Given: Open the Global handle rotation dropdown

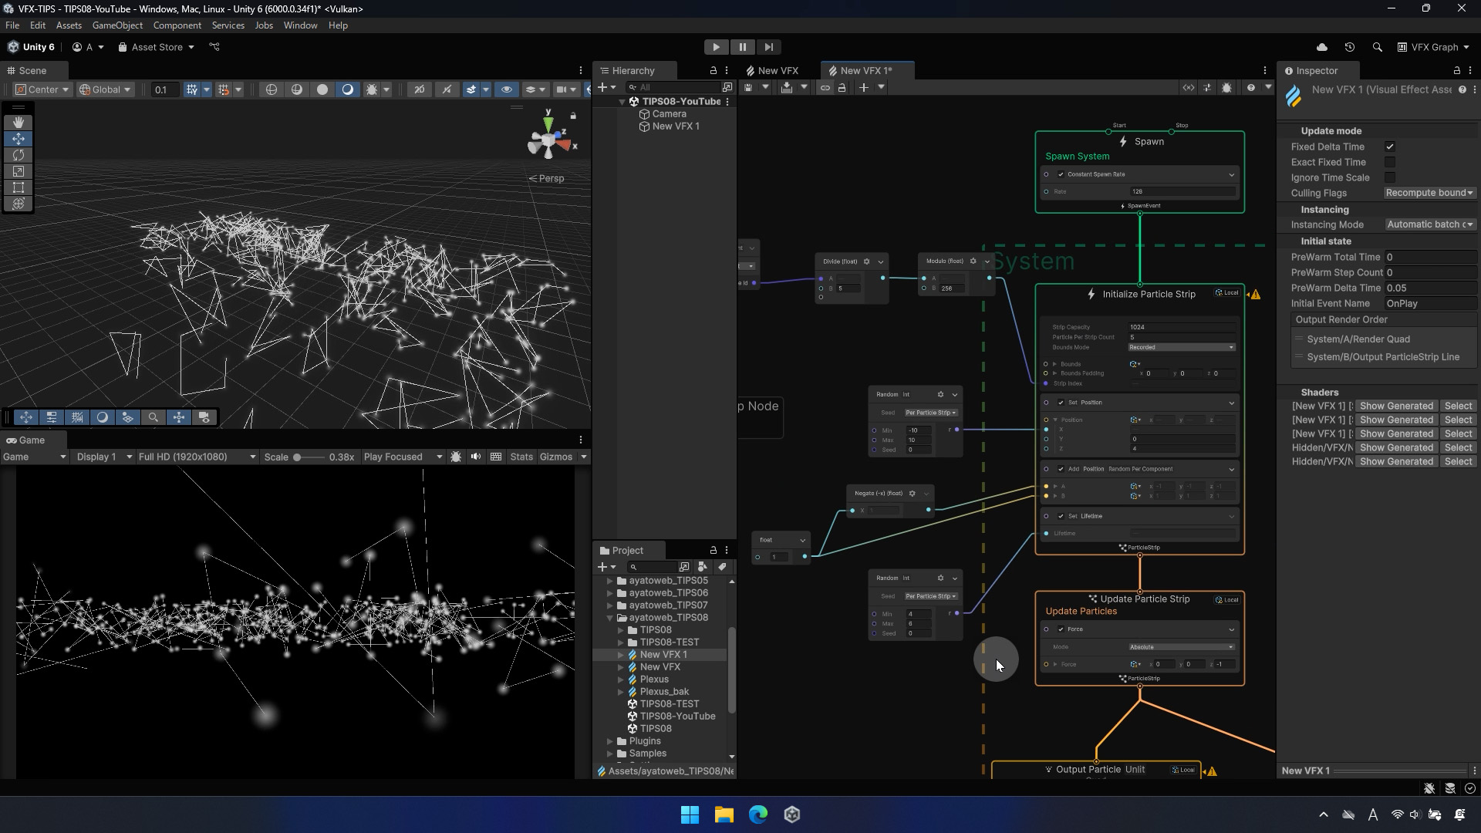Looking at the screenshot, I should (106, 89).
